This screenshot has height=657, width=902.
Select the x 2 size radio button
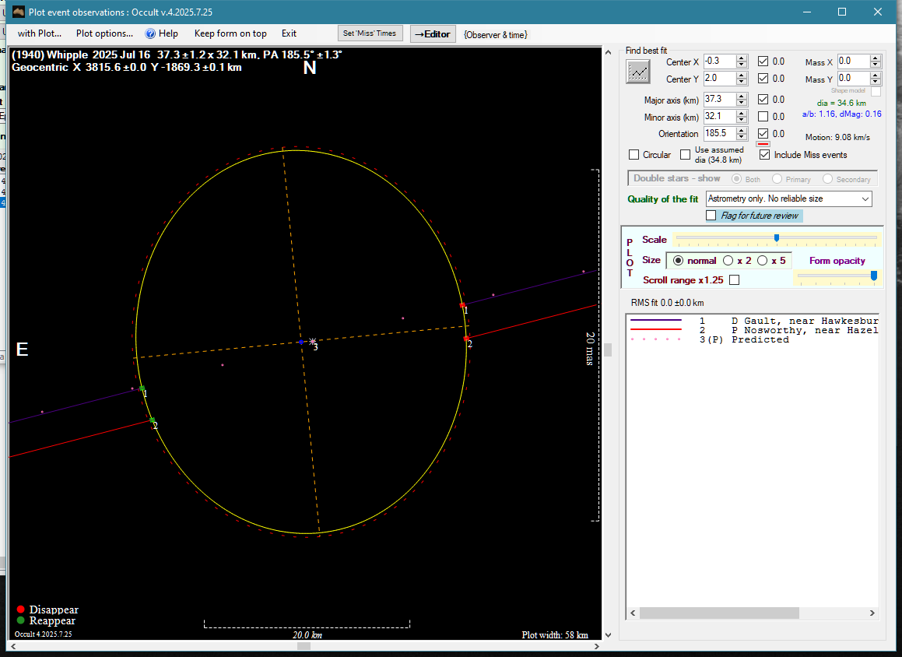(x=728, y=261)
